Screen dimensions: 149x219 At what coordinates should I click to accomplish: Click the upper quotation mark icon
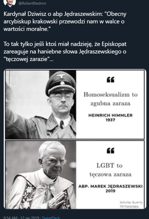[111, 80]
